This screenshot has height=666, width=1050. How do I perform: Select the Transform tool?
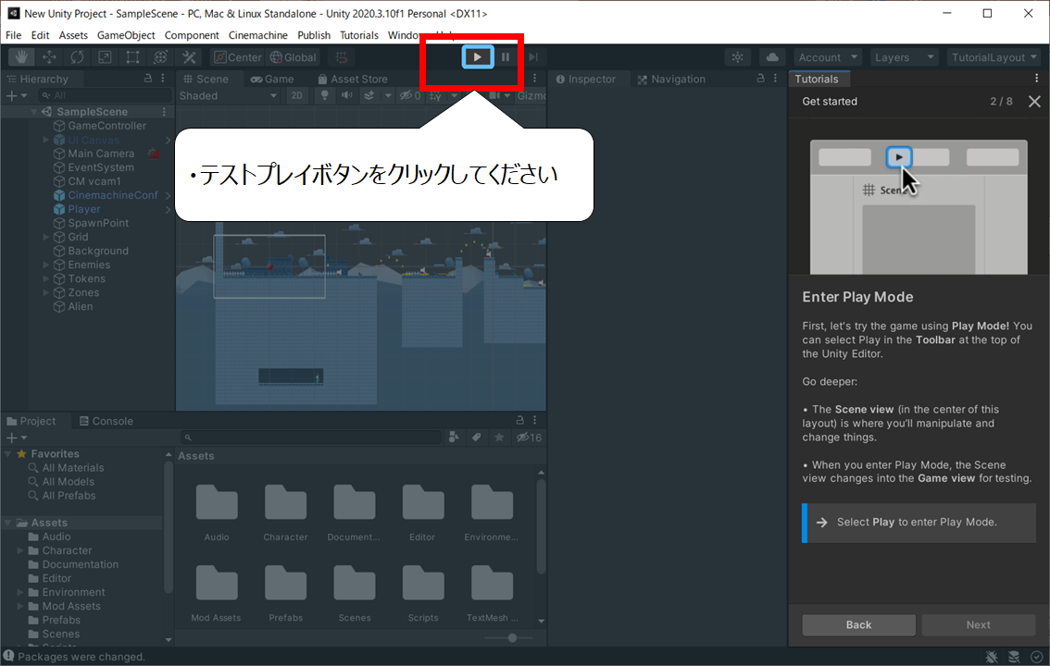pos(161,57)
